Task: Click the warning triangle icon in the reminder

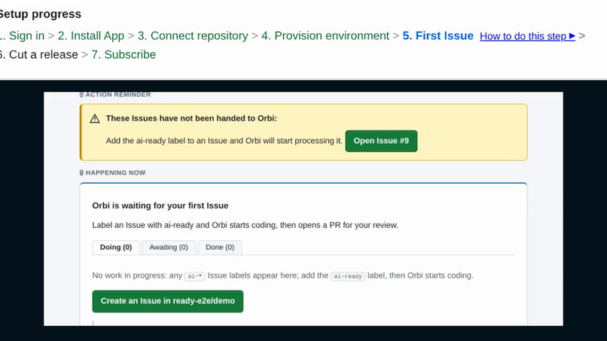Action: click(95, 119)
